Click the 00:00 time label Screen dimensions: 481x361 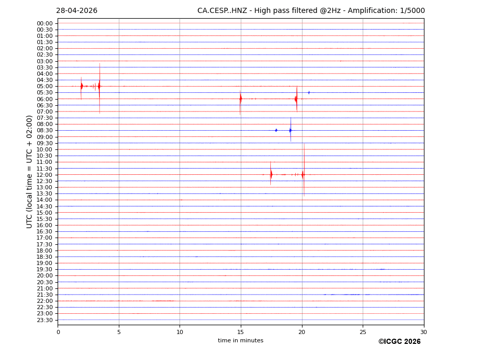click(x=45, y=24)
